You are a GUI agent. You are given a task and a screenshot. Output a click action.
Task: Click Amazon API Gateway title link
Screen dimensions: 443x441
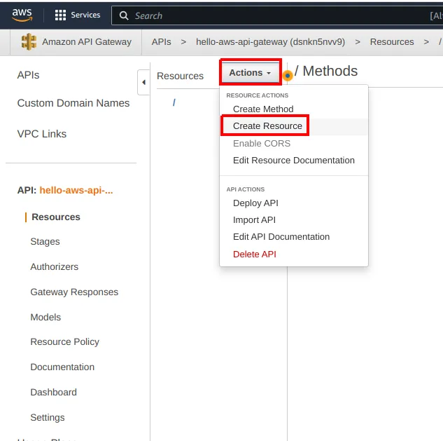87,42
